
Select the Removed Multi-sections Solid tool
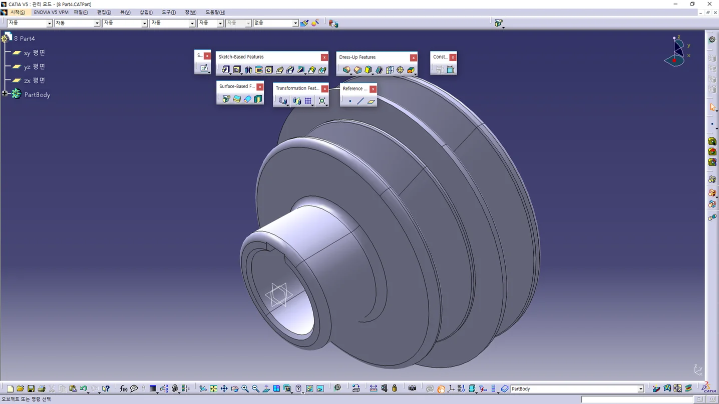coord(322,70)
